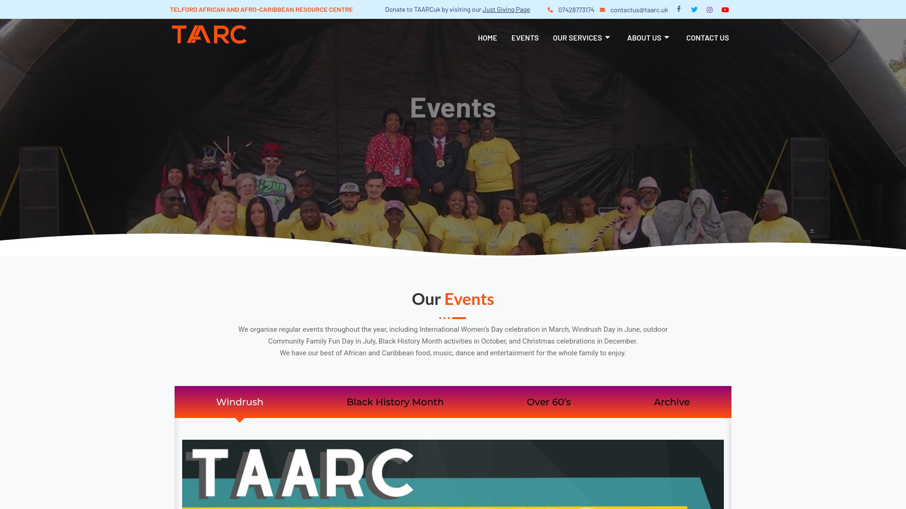Switch to the Over 60's tab

tap(549, 402)
